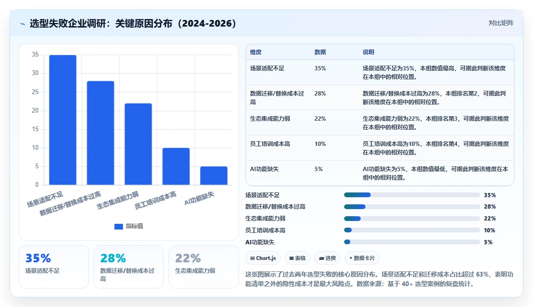Click the 对比矩阵 label in header
Image resolution: width=533 pixels, height=307 pixels.
click(x=501, y=23)
